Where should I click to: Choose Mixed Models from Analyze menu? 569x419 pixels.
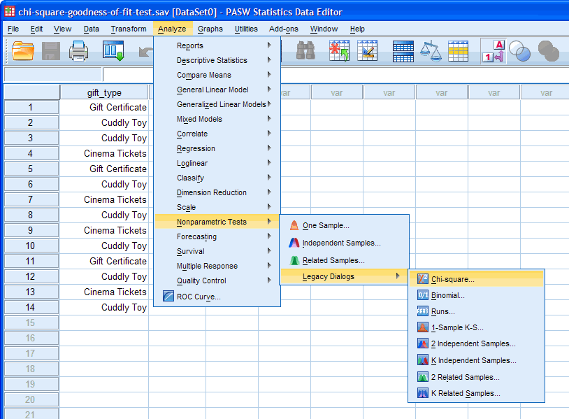point(217,119)
